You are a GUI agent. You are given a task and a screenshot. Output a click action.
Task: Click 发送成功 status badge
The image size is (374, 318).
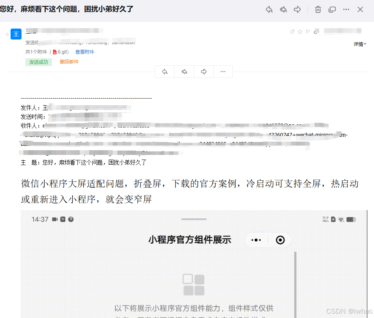tap(39, 62)
